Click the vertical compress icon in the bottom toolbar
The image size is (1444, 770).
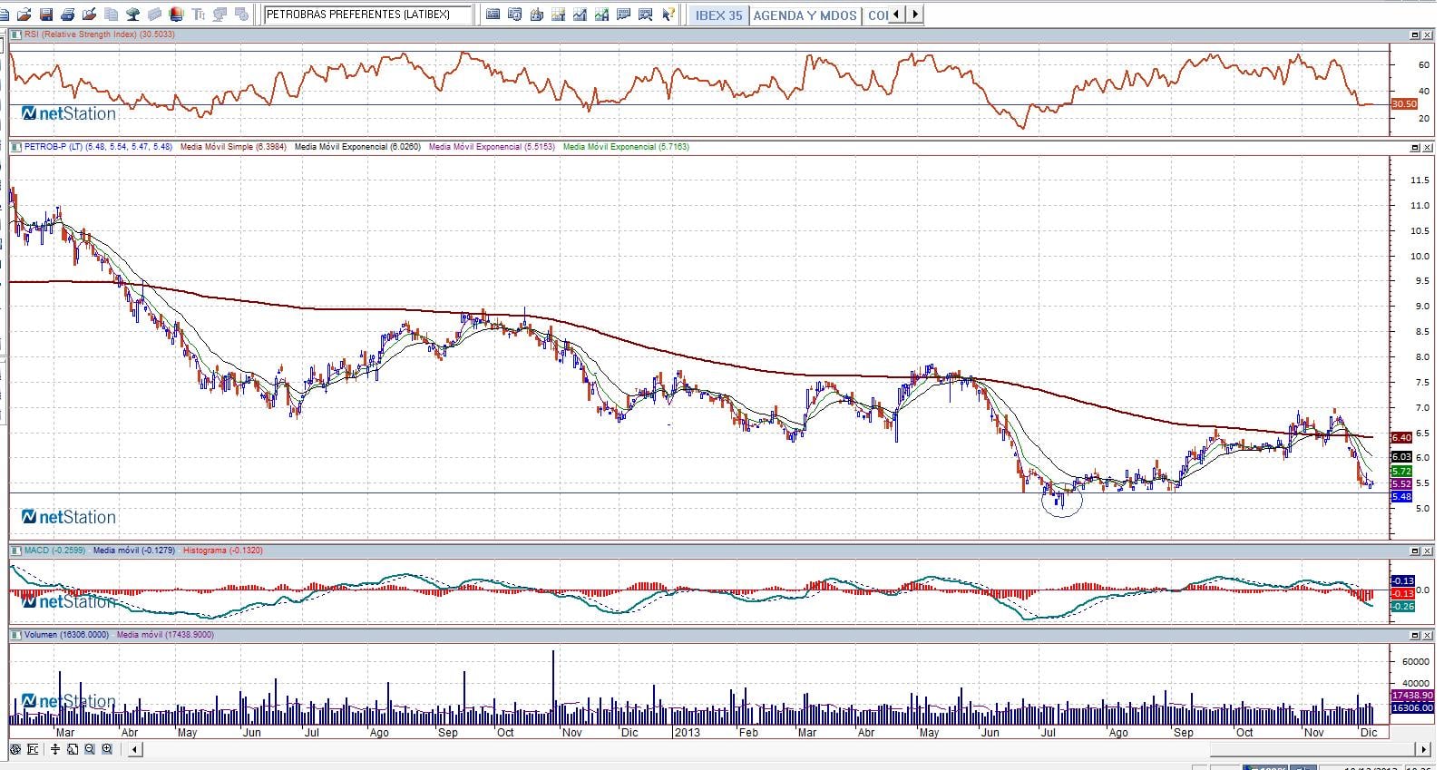tap(56, 749)
